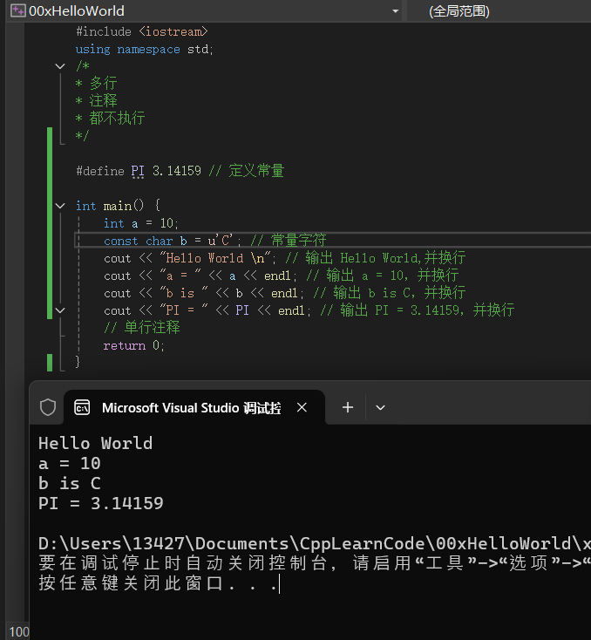Click the 'Hello World' console output line
Viewport: 591px width, 640px height.
pyautogui.click(x=96, y=443)
